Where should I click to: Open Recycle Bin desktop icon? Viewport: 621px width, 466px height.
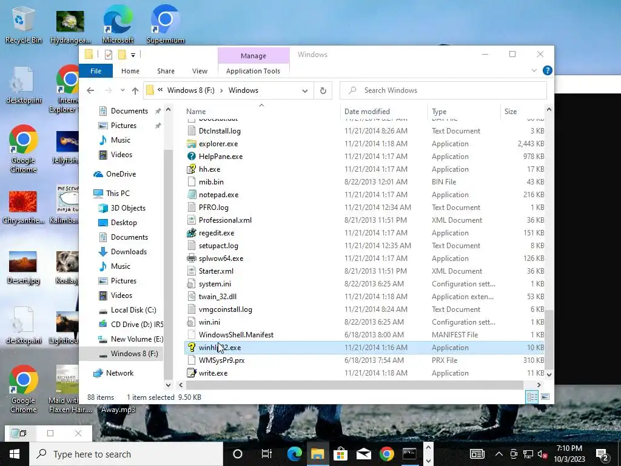[23, 25]
